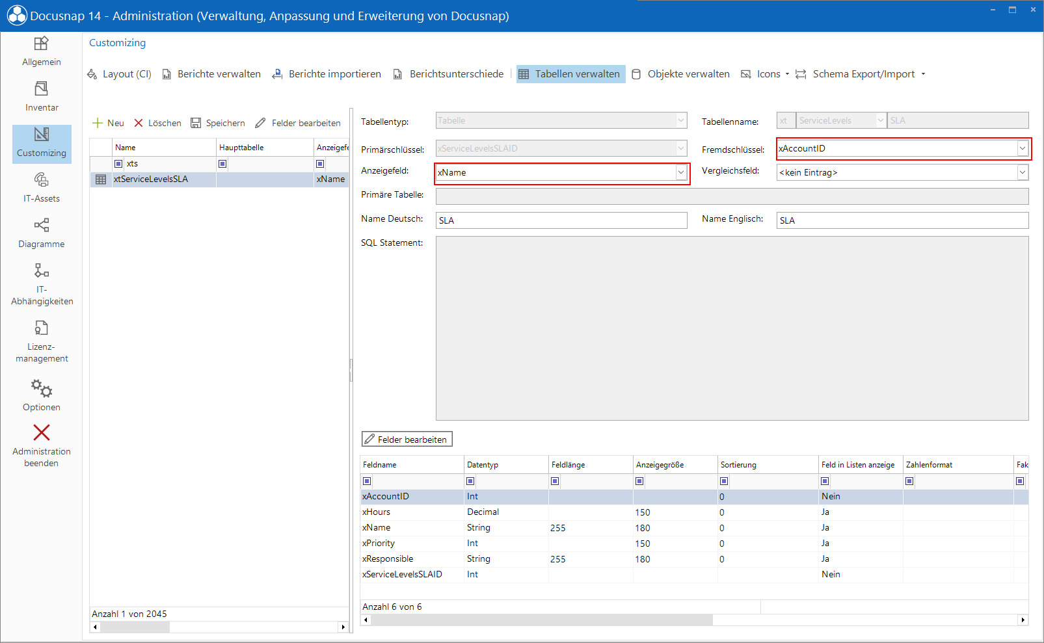Click the Datentyp column filter icon
Screen dimensions: 1044x643
click(470, 481)
